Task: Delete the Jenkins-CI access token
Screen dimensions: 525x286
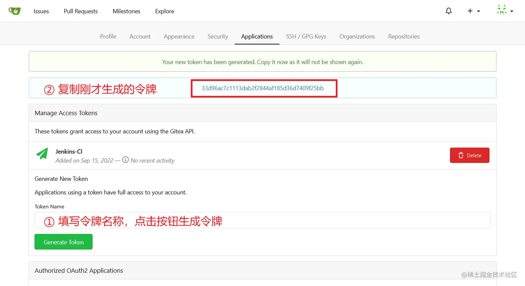Action: click(x=469, y=155)
